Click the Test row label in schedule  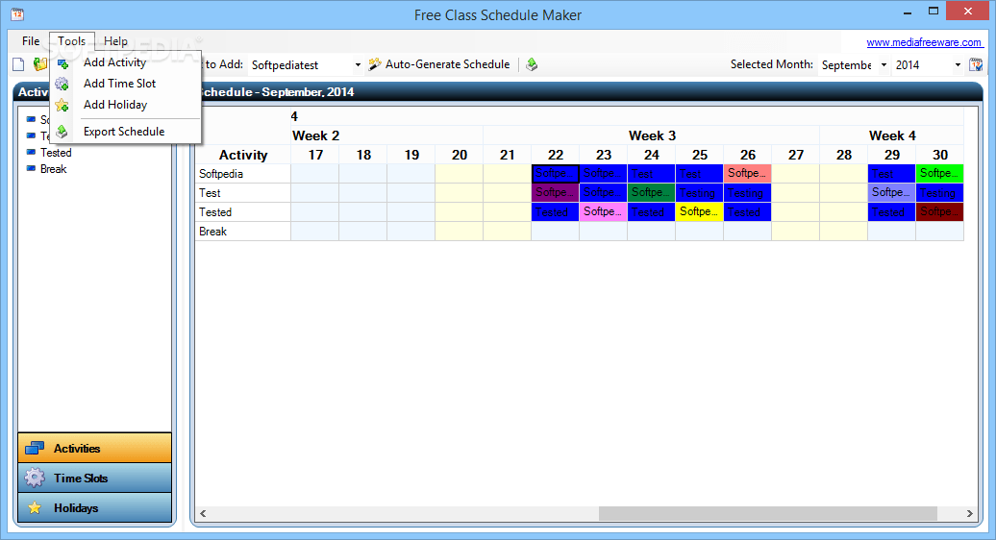[243, 192]
